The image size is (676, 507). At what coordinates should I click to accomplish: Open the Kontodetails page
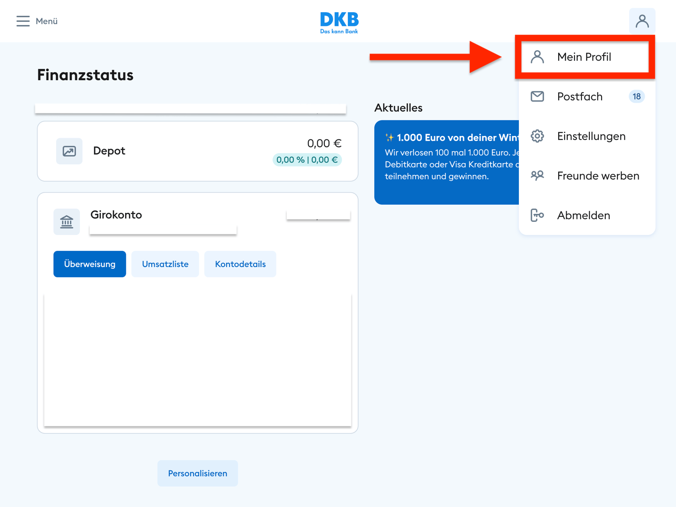[x=240, y=264]
